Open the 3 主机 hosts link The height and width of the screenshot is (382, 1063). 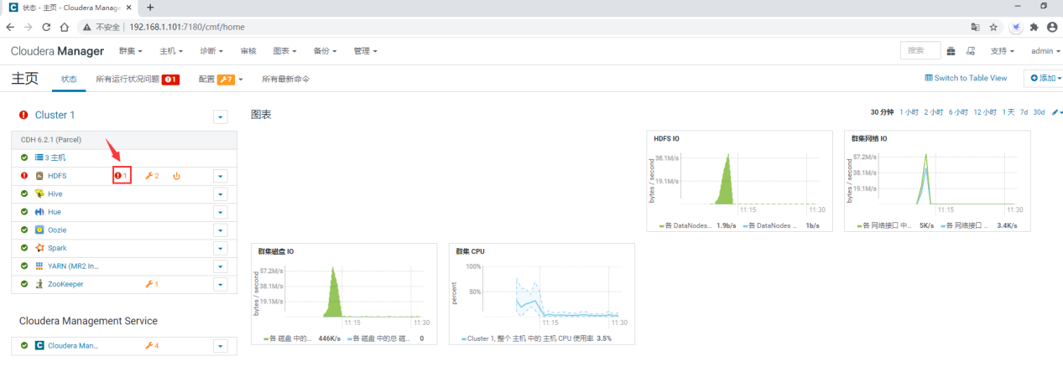[50, 157]
